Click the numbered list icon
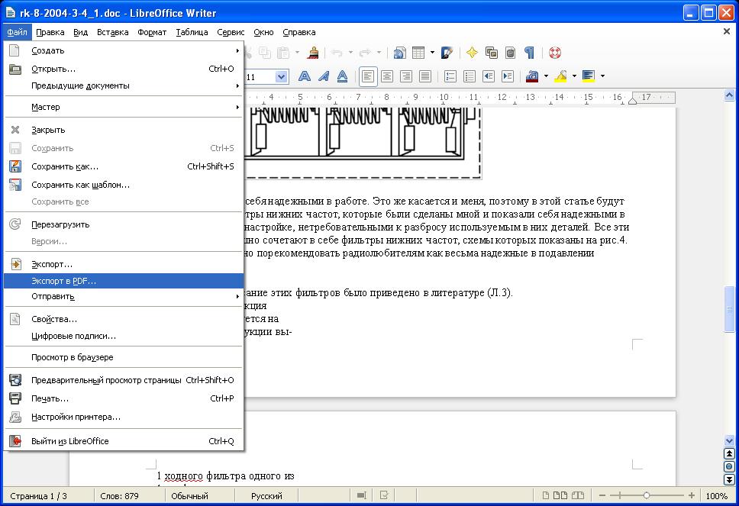Image resolution: width=739 pixels, height=506 pixels. 450,76
